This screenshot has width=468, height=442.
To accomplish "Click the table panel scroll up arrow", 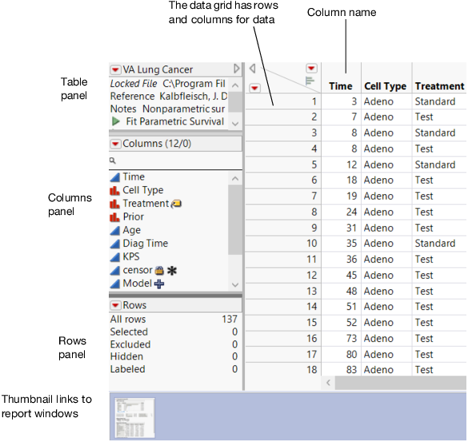I will pos(235,86).
